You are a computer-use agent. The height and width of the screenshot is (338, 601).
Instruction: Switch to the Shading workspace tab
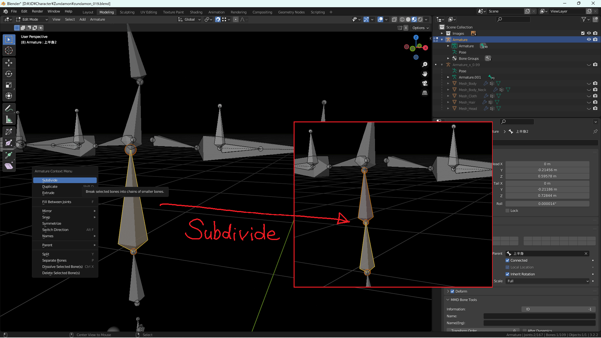196,12
